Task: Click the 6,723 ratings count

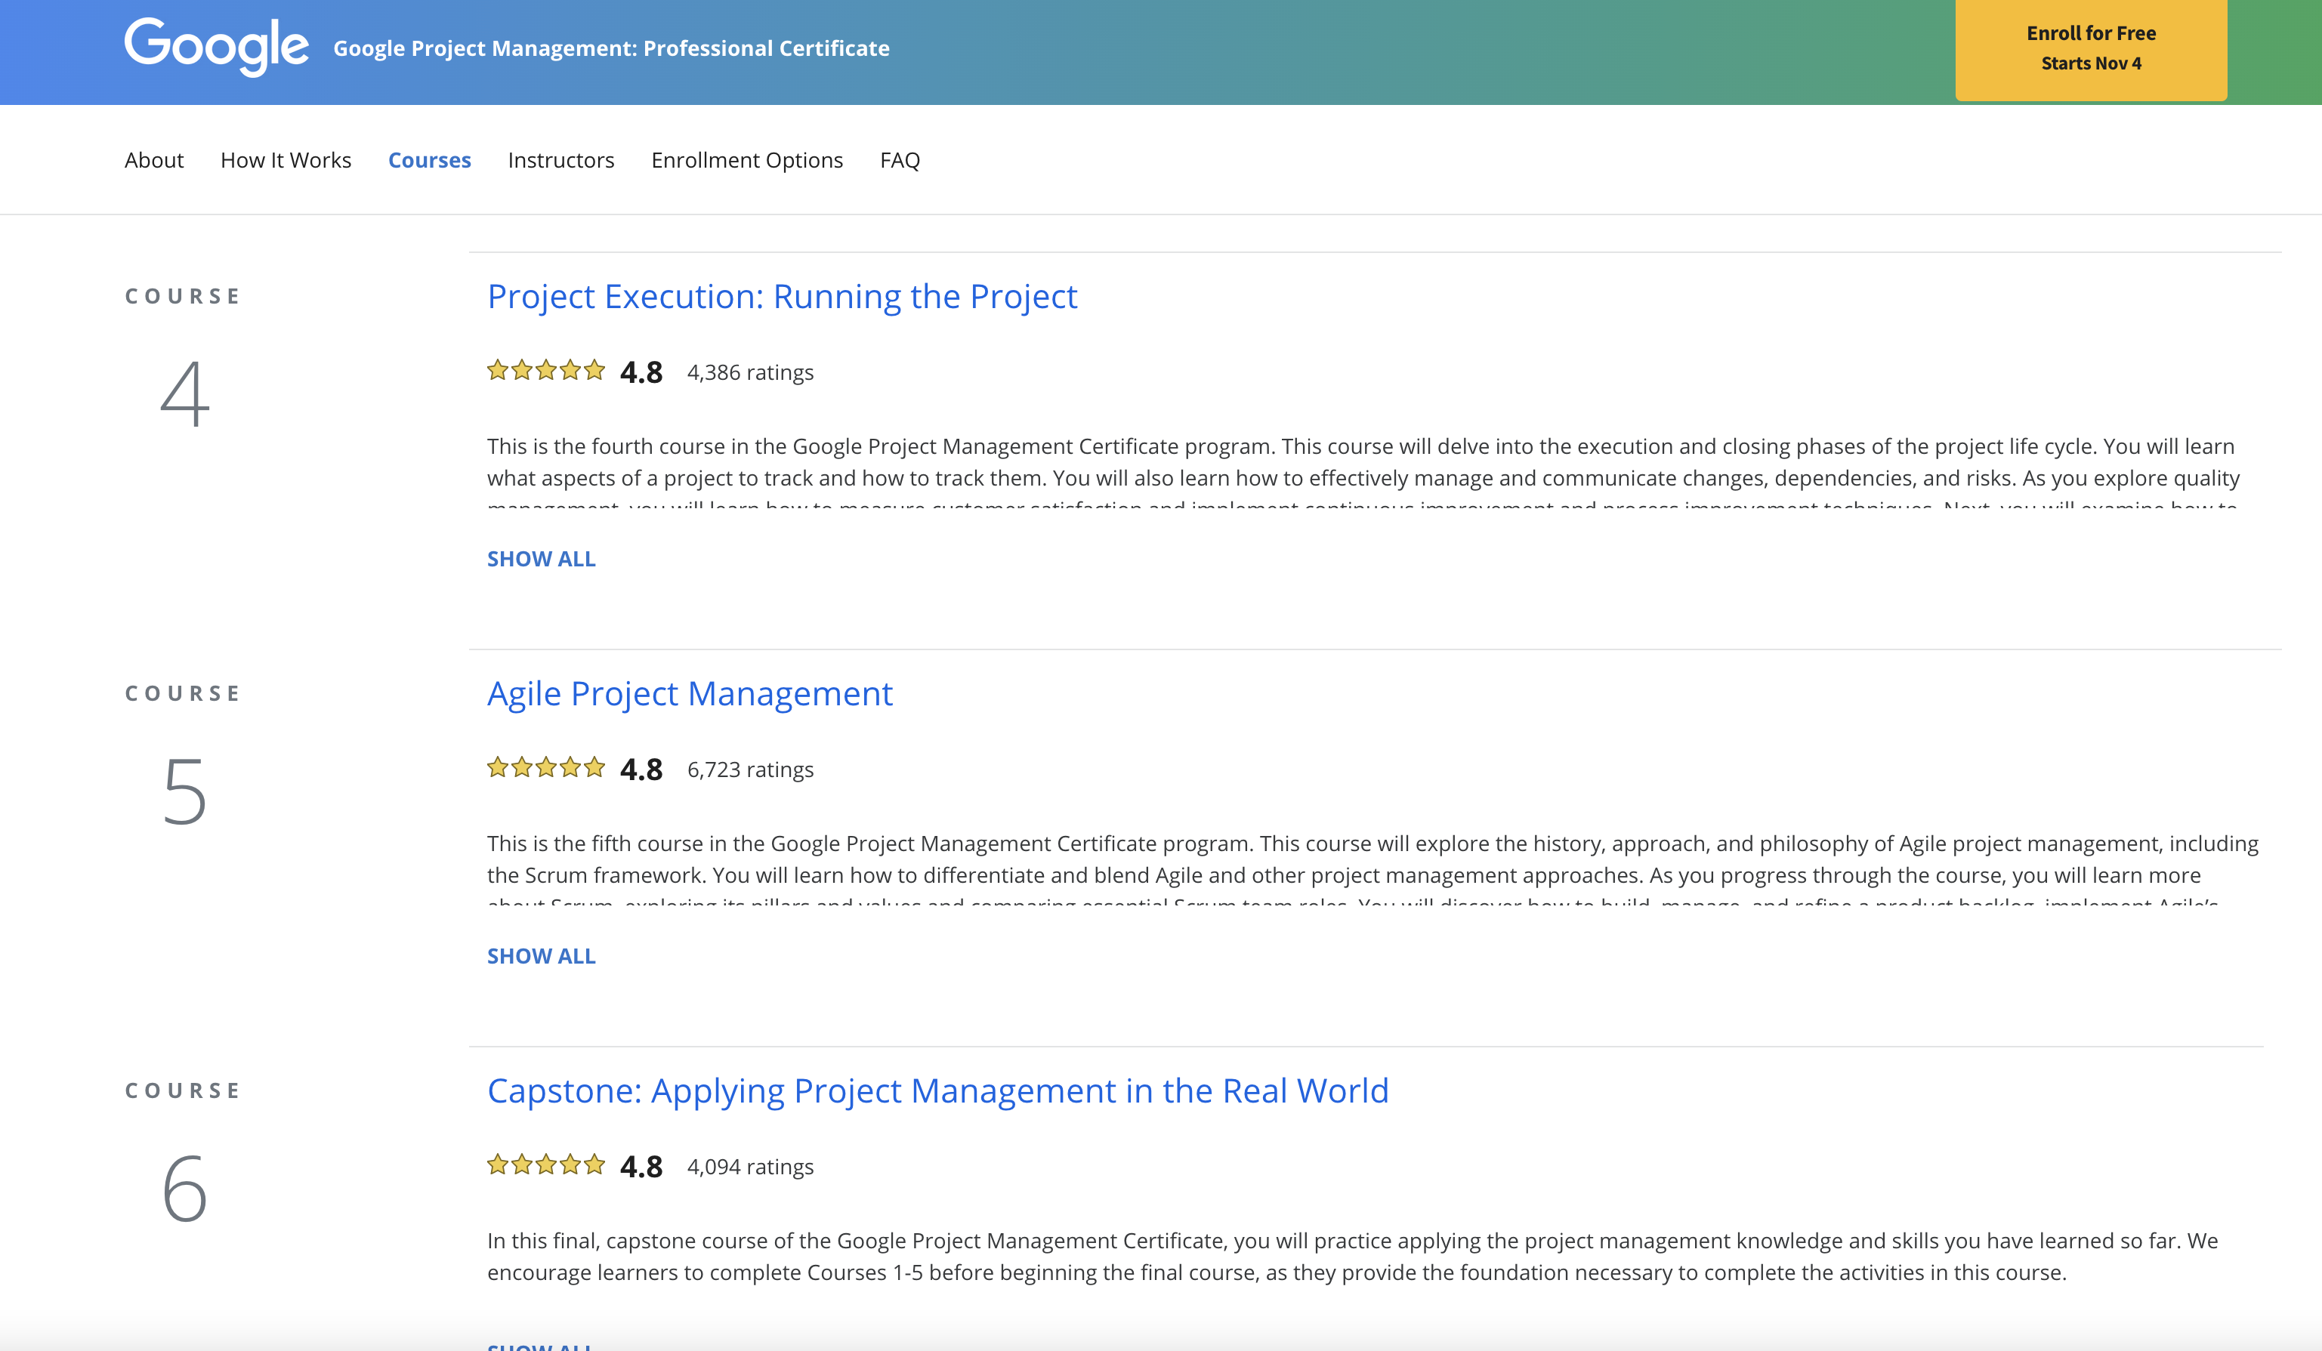Action: 750,770
